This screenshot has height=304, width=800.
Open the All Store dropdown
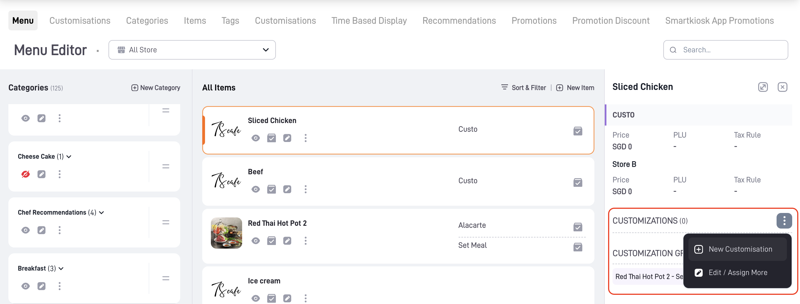point(192,50)
